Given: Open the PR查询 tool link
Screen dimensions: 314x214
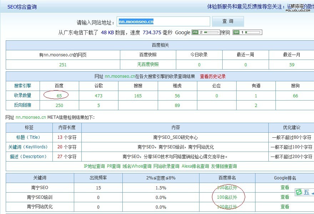Looking at the screenshot, I should point(113,166).
